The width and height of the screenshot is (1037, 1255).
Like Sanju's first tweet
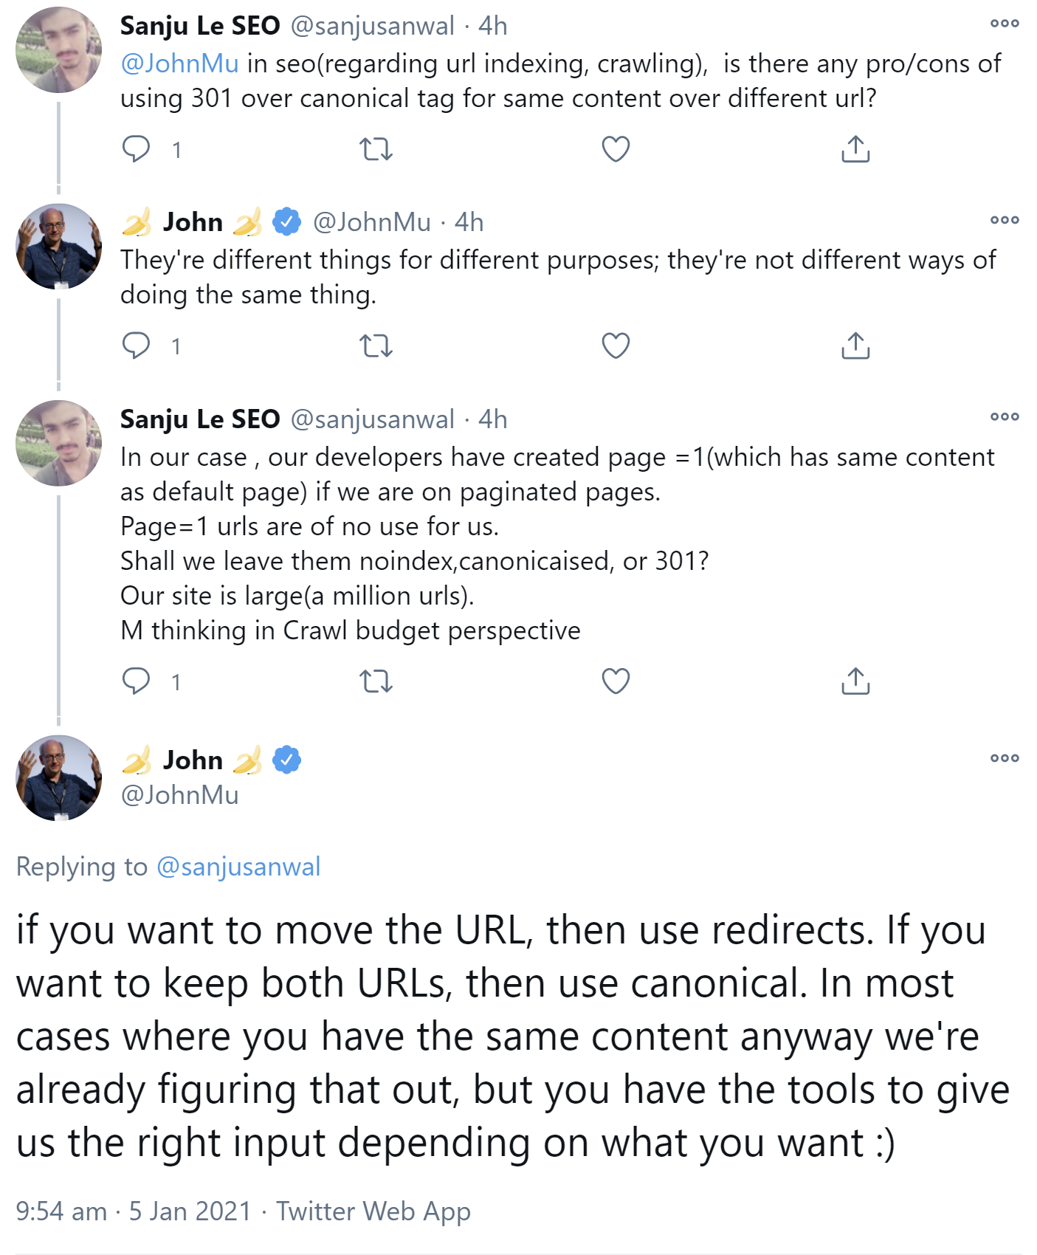pos(617,150)
